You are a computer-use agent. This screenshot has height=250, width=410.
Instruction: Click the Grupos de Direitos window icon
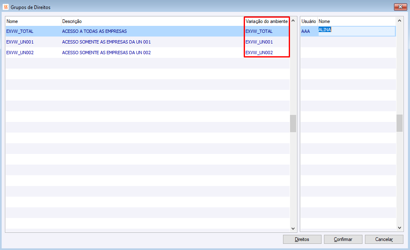pos(5,7)
